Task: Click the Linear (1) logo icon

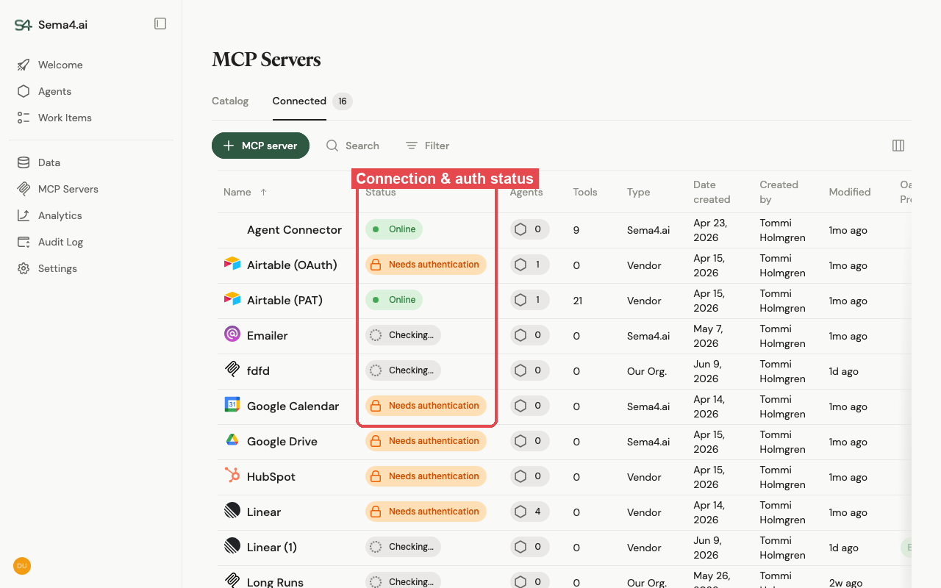Action: [232, 546]
